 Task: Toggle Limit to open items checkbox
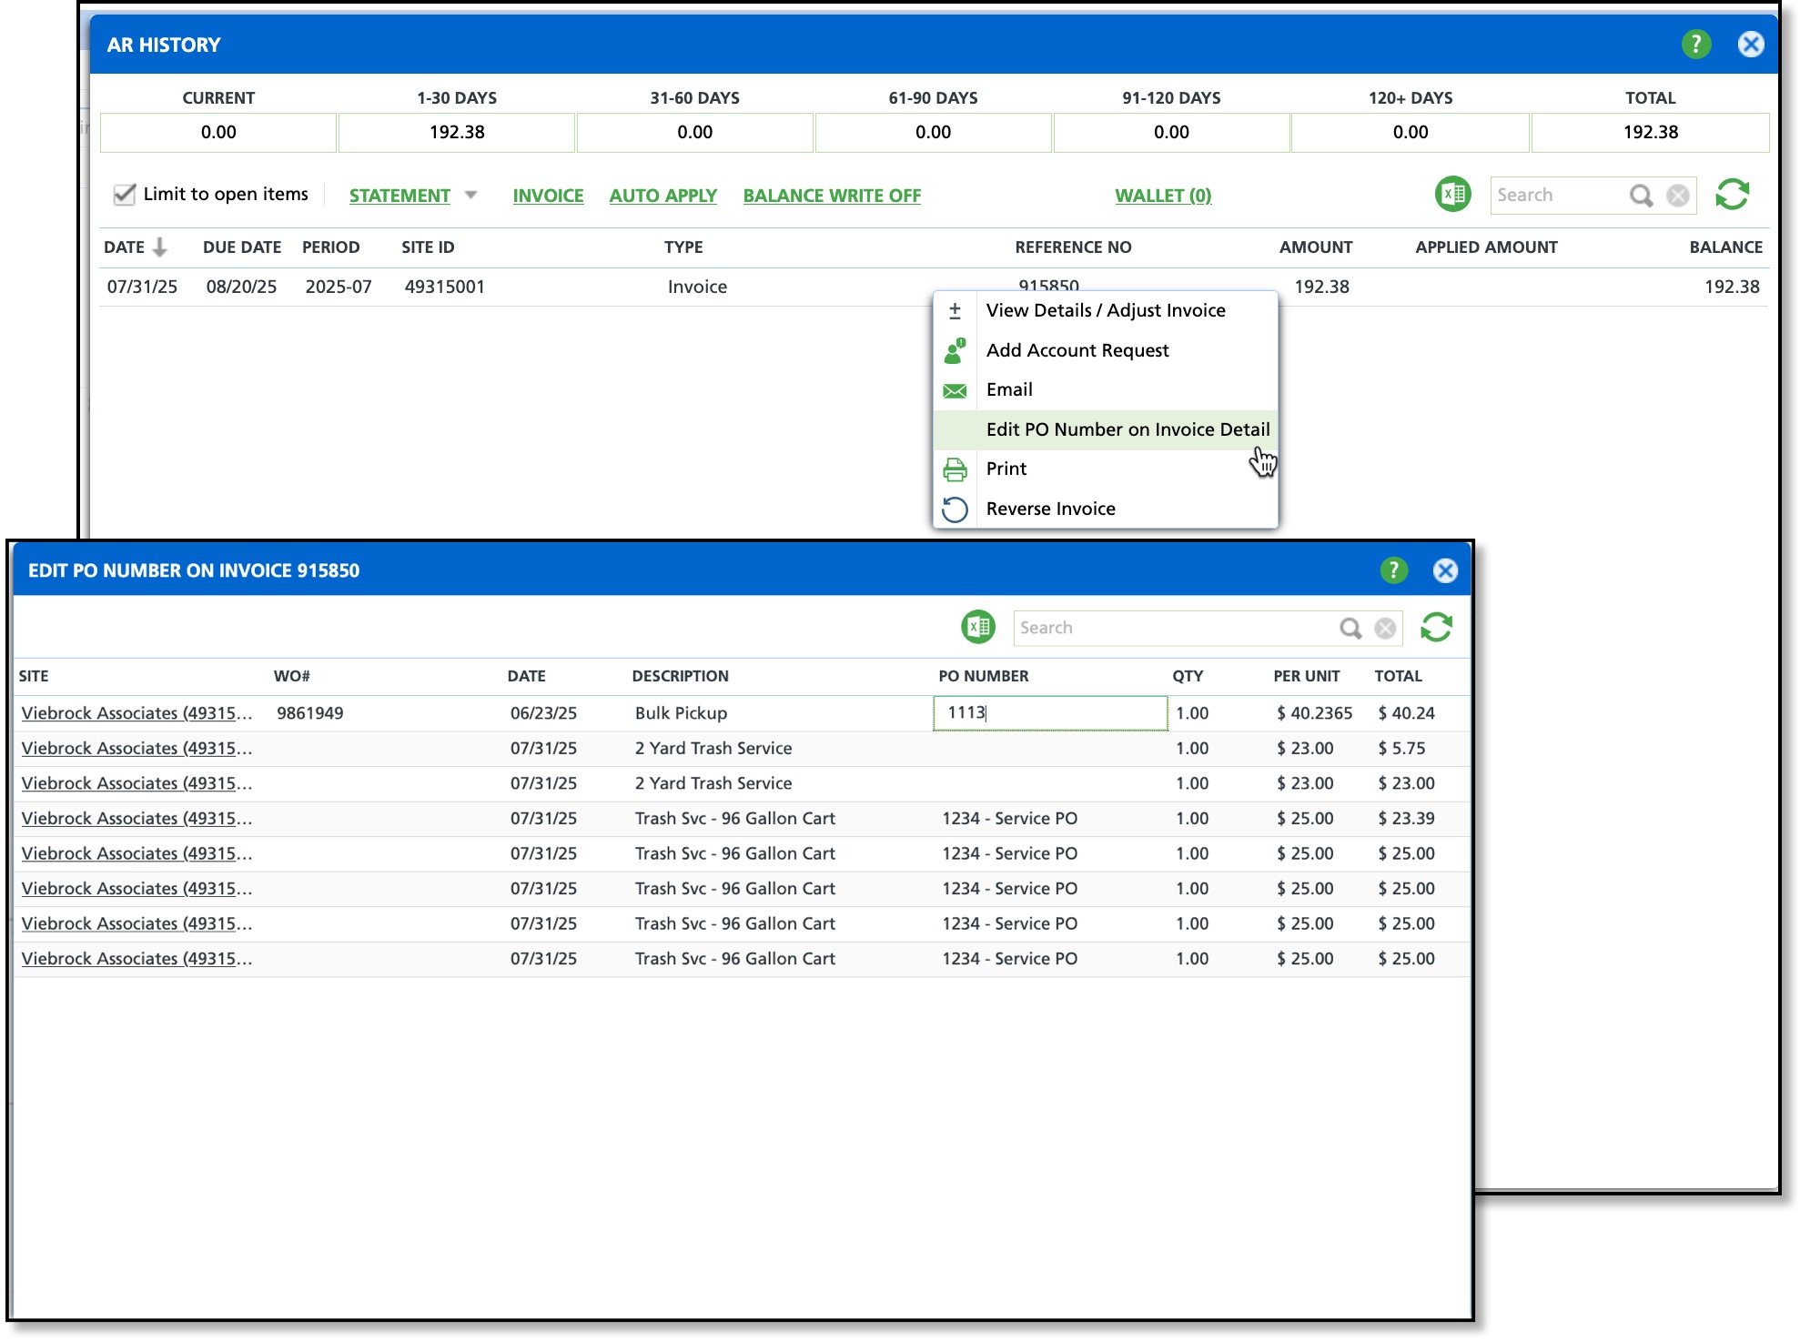125,195
